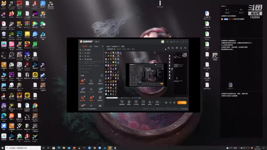Open the arrow beside the speaker icon
This screenshot has width=267, height=150.
(160, 102)
